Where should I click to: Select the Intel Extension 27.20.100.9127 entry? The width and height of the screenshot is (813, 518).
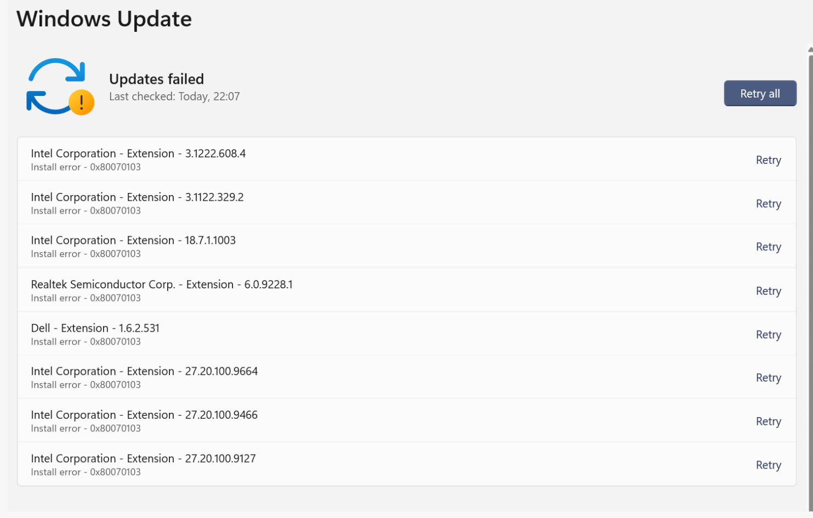click(x=407, y=464)
